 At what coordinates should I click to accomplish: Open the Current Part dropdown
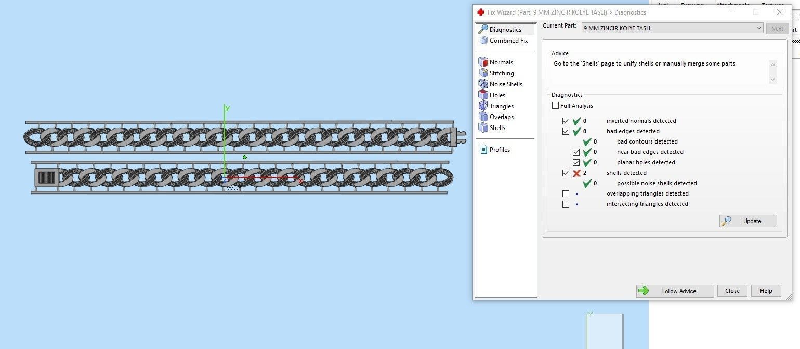[672, 28]
